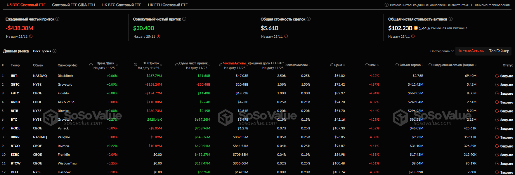This screenshot has width=515, height=175.
Task: Click info icon beside Цена column header
Action: (332, 65)
